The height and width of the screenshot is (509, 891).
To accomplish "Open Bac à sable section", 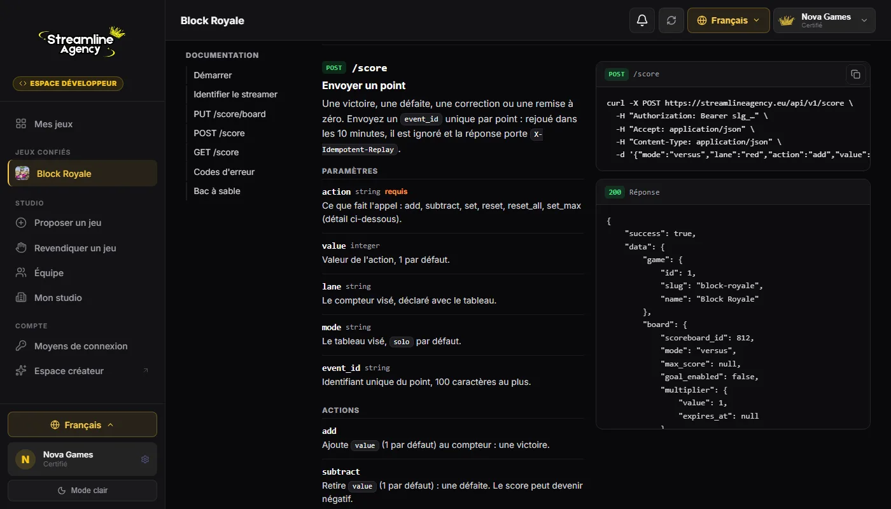I will click(x=217, y=191).
